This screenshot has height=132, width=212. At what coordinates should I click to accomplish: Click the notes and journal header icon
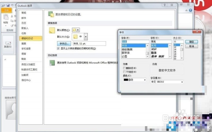pos(51,14)
